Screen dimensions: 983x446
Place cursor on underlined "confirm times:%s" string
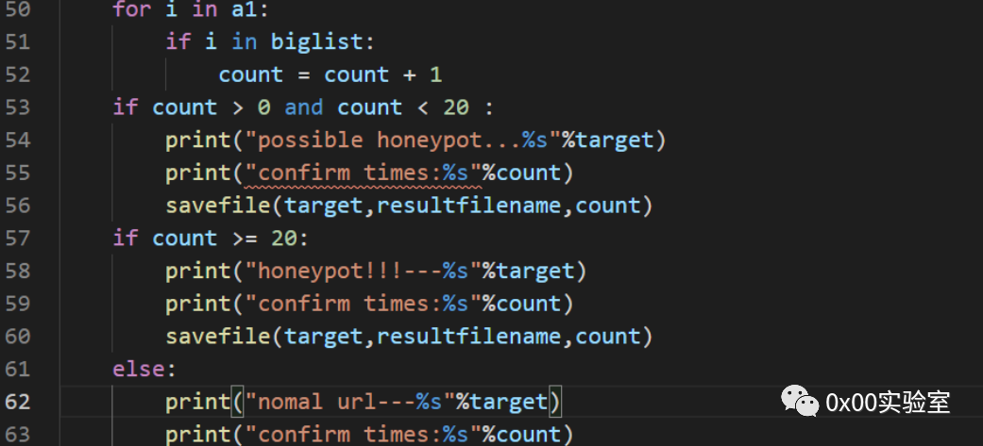[x=363, y=173]
